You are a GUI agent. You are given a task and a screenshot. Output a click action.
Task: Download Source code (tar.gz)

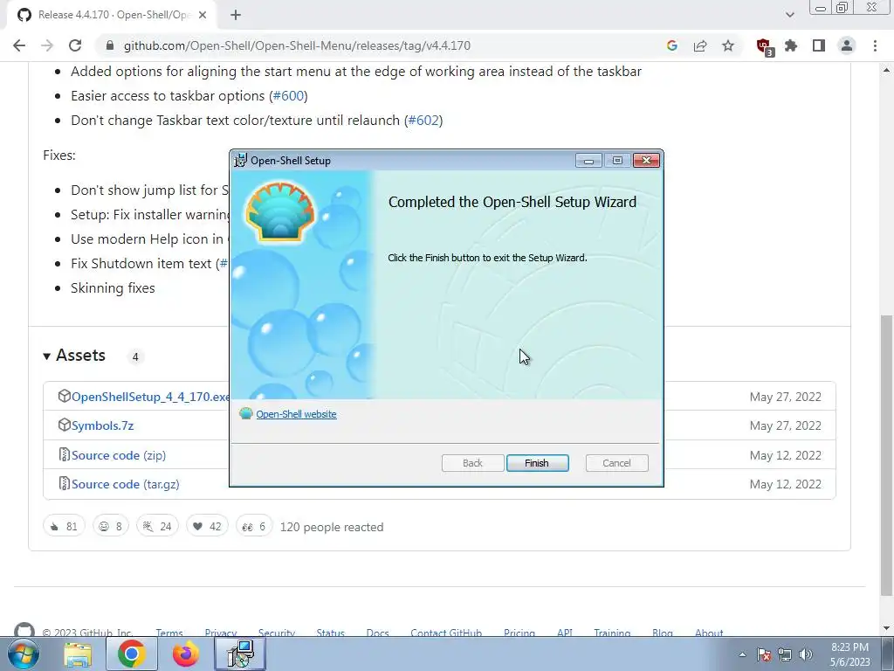coord(125,484)
